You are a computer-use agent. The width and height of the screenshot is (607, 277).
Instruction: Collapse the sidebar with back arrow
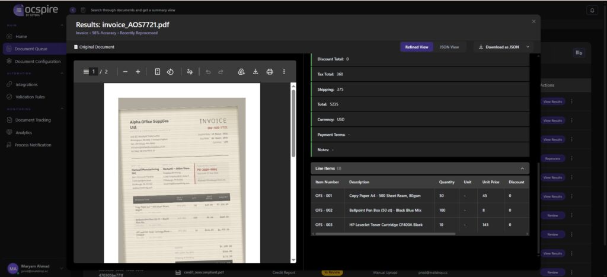[x=73, y=10]
